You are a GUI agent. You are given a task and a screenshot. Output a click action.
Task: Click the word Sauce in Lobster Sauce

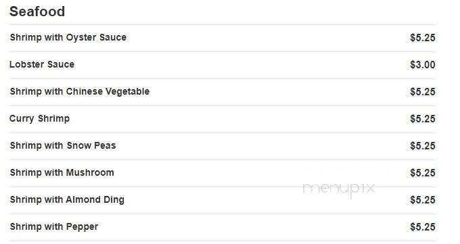pyautogui.click(x=61, y=64)
